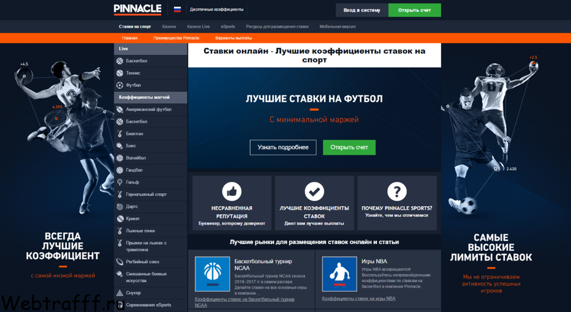571x312 pixels.
Task: Open Коэффициенты ставок на баскетбольный турнир NCAA link
Action: point(244,302)
